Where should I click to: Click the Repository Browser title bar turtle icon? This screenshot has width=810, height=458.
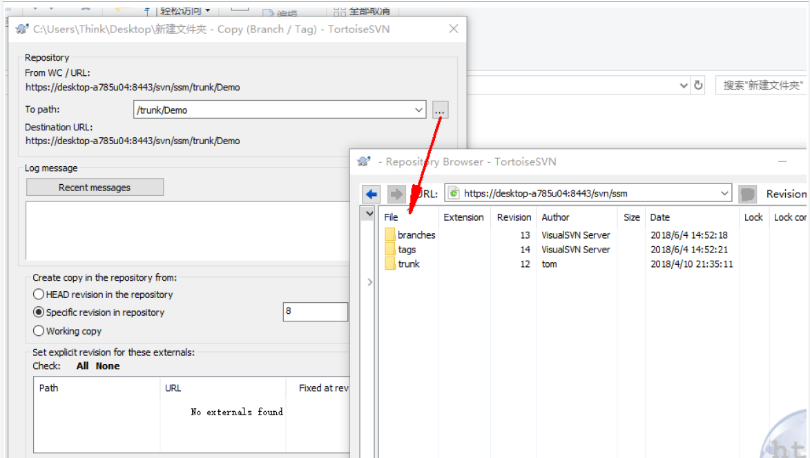click(x=364, y=161)
